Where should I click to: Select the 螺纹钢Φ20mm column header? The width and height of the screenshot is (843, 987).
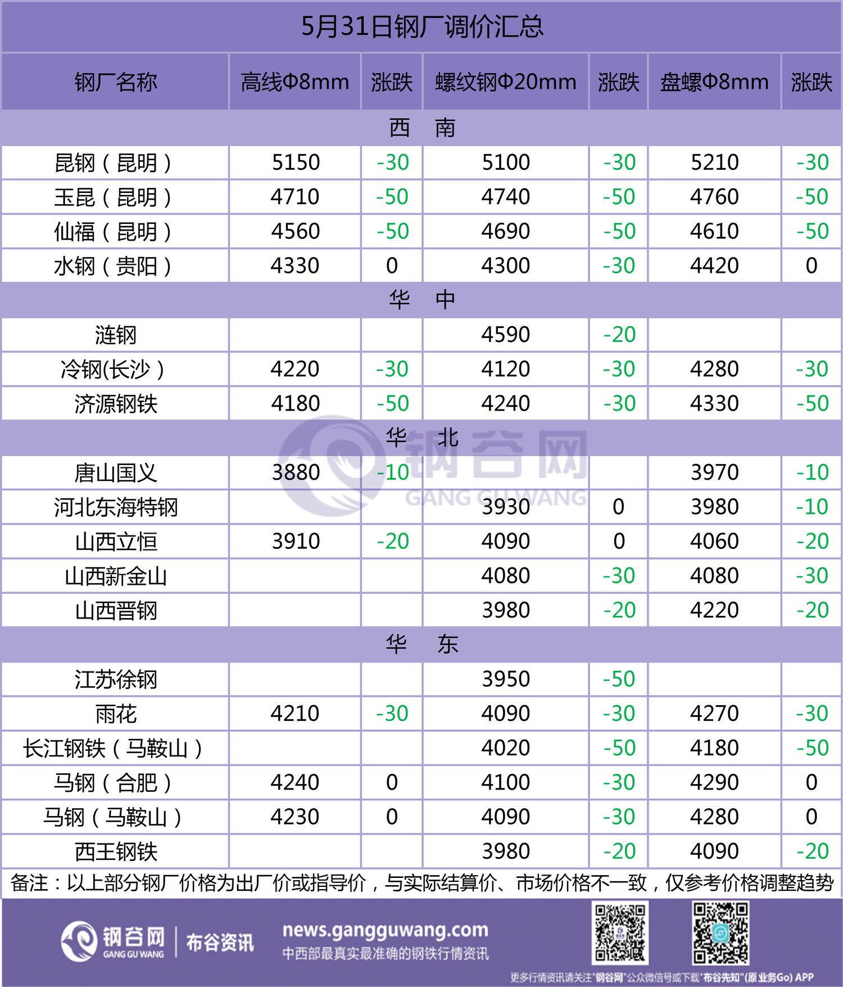click(506, 82)
